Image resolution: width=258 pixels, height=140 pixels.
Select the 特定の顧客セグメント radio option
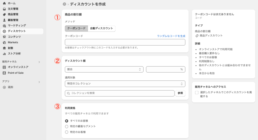pos(67,126)
